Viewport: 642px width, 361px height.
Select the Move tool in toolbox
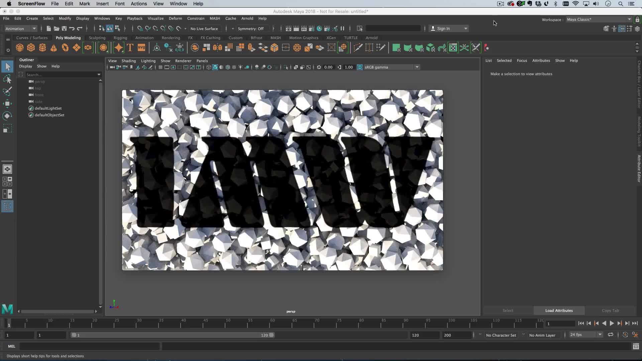tap(7, 104)
